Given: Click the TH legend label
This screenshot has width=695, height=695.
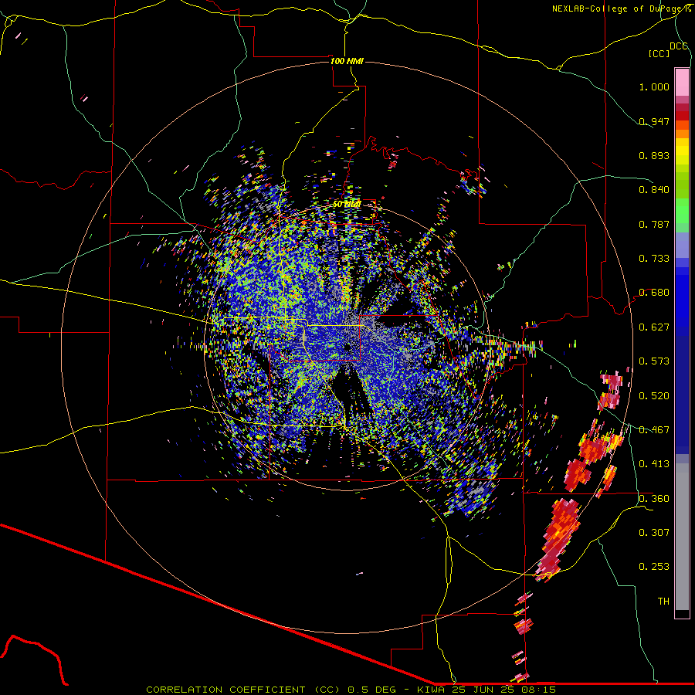Looking at the screenshot, I should click(x=663, y=602).
